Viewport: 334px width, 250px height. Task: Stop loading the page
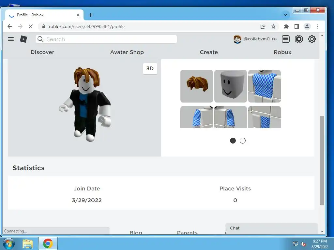click(x=31, y=26)
